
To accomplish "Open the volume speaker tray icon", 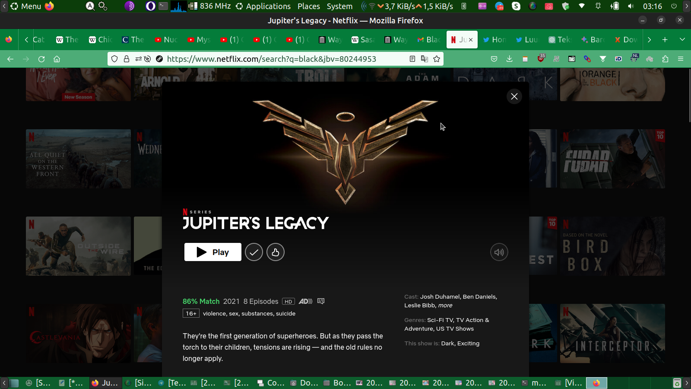I will pos(631,6).
